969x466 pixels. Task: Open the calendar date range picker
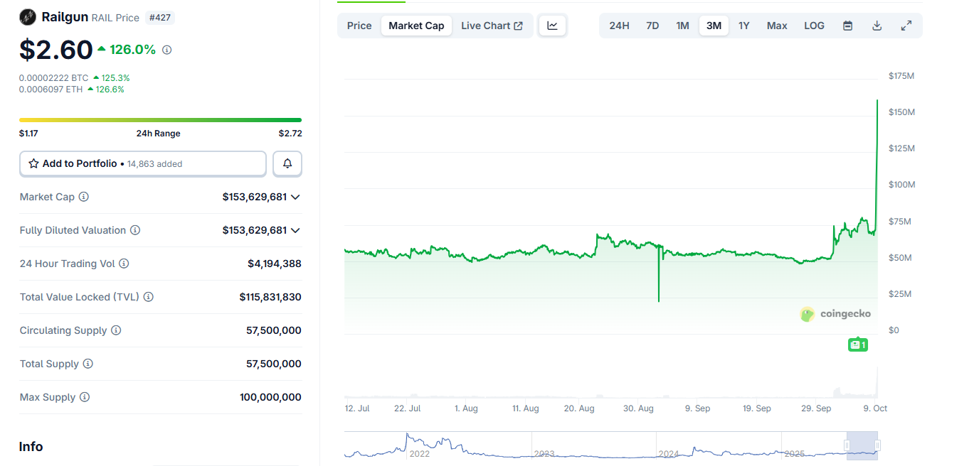(x=847, y=26)
